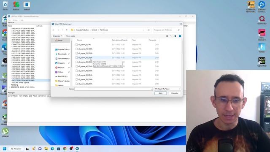Click the taskbar Pesquisar search box
Image resolution: width=270 pixels, height=152 pixels.
pos(16,149)
